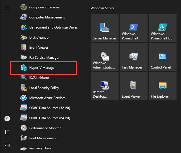Open the File Explorer tile
181x153 pixels.
(163, 86)
